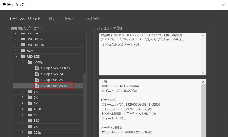
Task: Expand the 1K folder chevron
Action: pos(22,91)
